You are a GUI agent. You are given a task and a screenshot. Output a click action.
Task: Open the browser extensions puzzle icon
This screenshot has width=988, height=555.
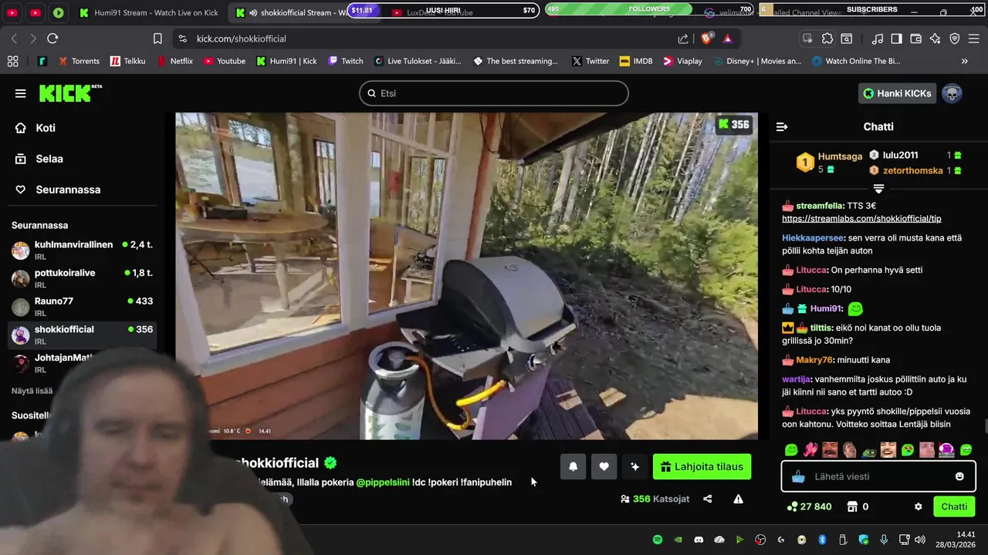pos(827,39)
